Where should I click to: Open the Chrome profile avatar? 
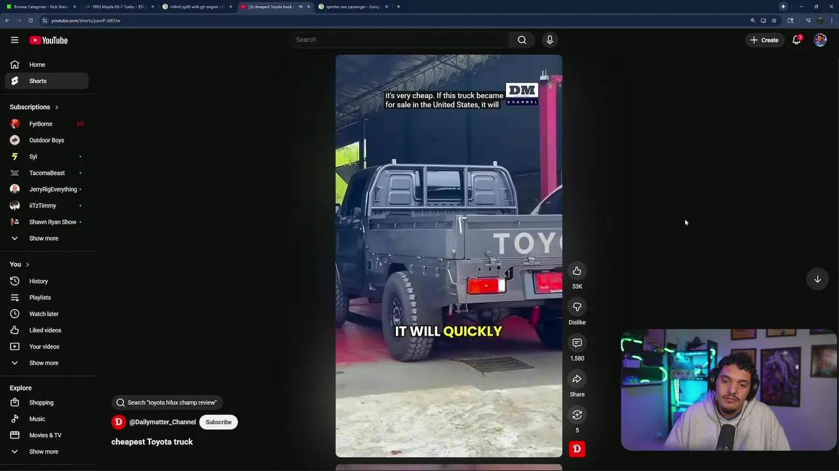pos(820,20)
